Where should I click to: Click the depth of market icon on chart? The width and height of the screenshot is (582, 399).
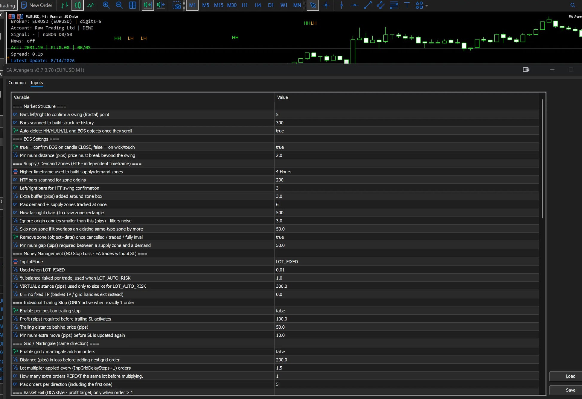pos(20,16)
